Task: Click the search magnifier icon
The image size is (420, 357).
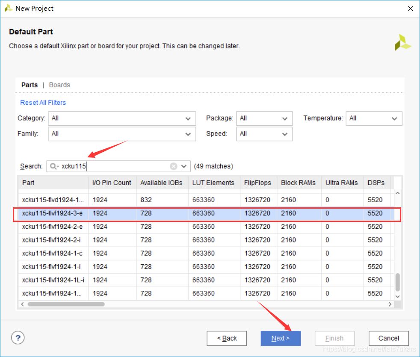Action: tap(53, 166)
